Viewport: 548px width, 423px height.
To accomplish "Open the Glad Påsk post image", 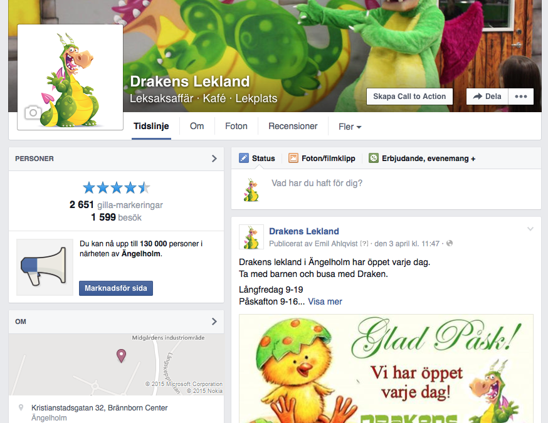I will coord(386,368).
